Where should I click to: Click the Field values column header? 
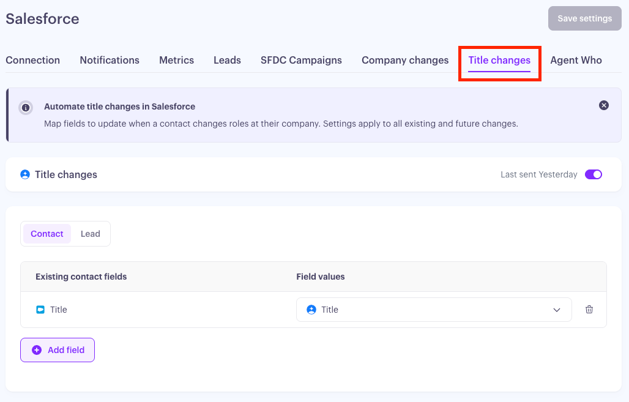tap(321, 277)
